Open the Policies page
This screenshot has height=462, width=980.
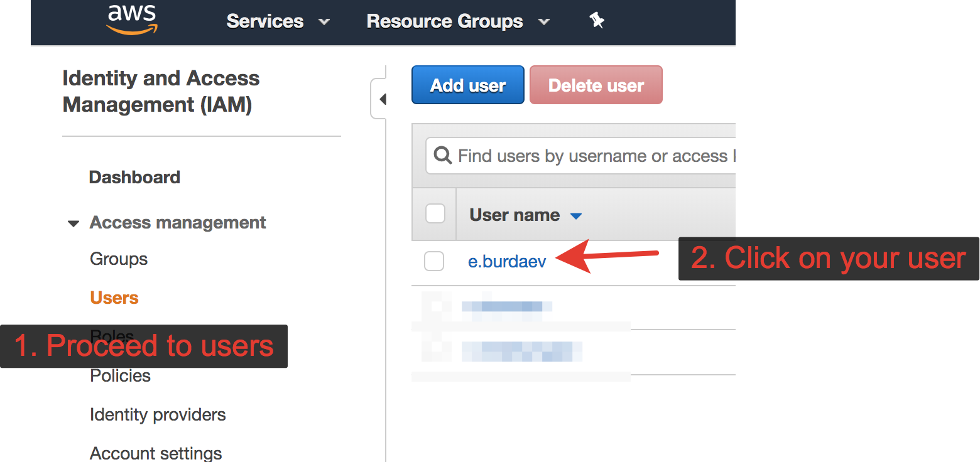pyautogui.click(x=121, y=375)
